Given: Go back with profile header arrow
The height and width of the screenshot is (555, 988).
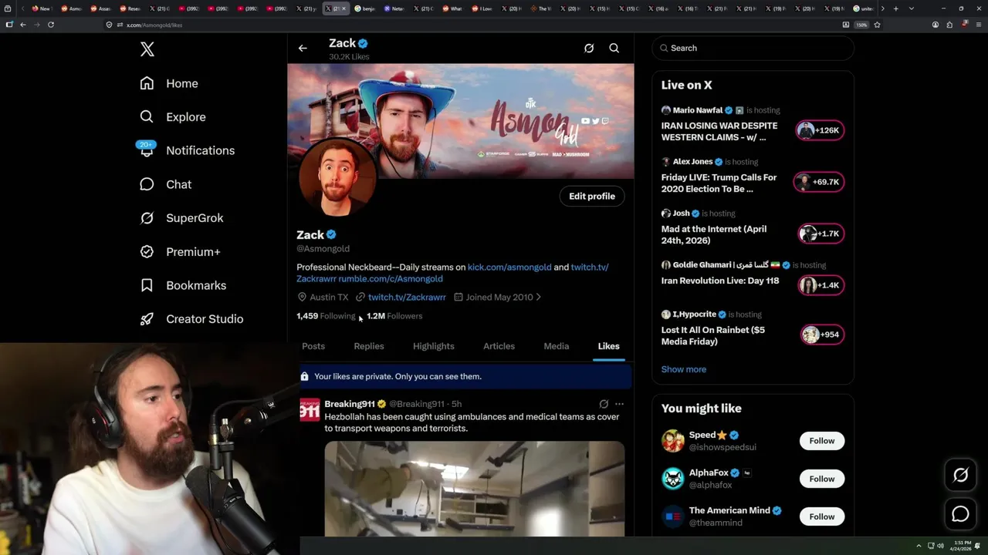Looking at the screenshot, I should [x=303, y=48].
